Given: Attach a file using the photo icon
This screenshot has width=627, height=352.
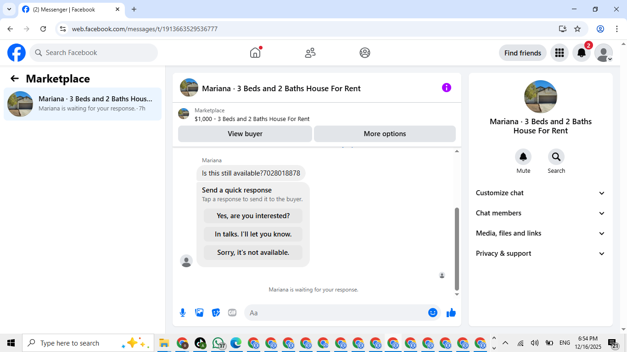Looking at the screenshot, I should 199,313.
